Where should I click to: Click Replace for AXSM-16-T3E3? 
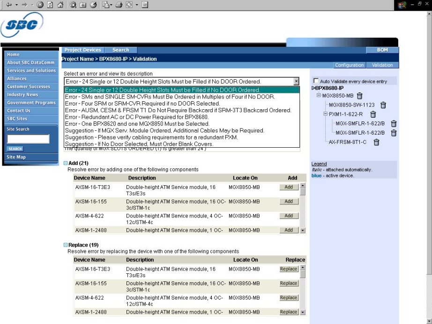tap(289, 269)
